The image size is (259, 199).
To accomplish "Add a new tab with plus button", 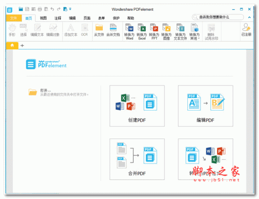I will [x=22, y=45].
